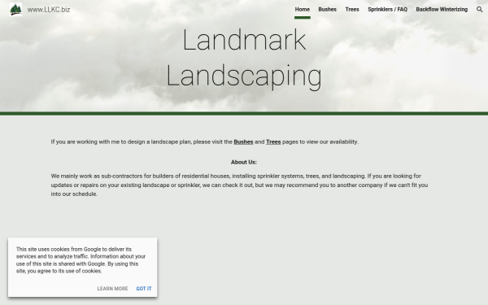Dismiss cookies with GOT IT
The width and height of the screenshot is (488, 305).
(144, 289)
